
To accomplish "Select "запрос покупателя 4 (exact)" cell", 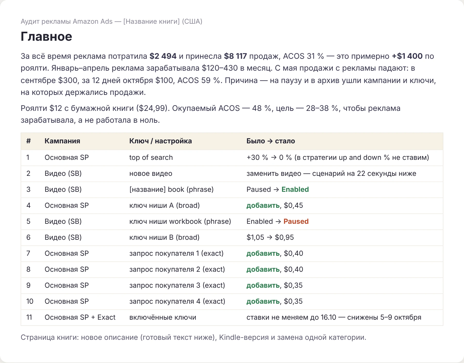I will 177,301.
